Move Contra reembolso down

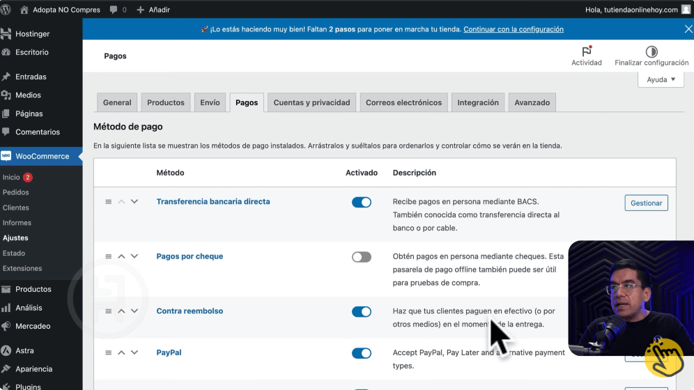tap(134, 311)
